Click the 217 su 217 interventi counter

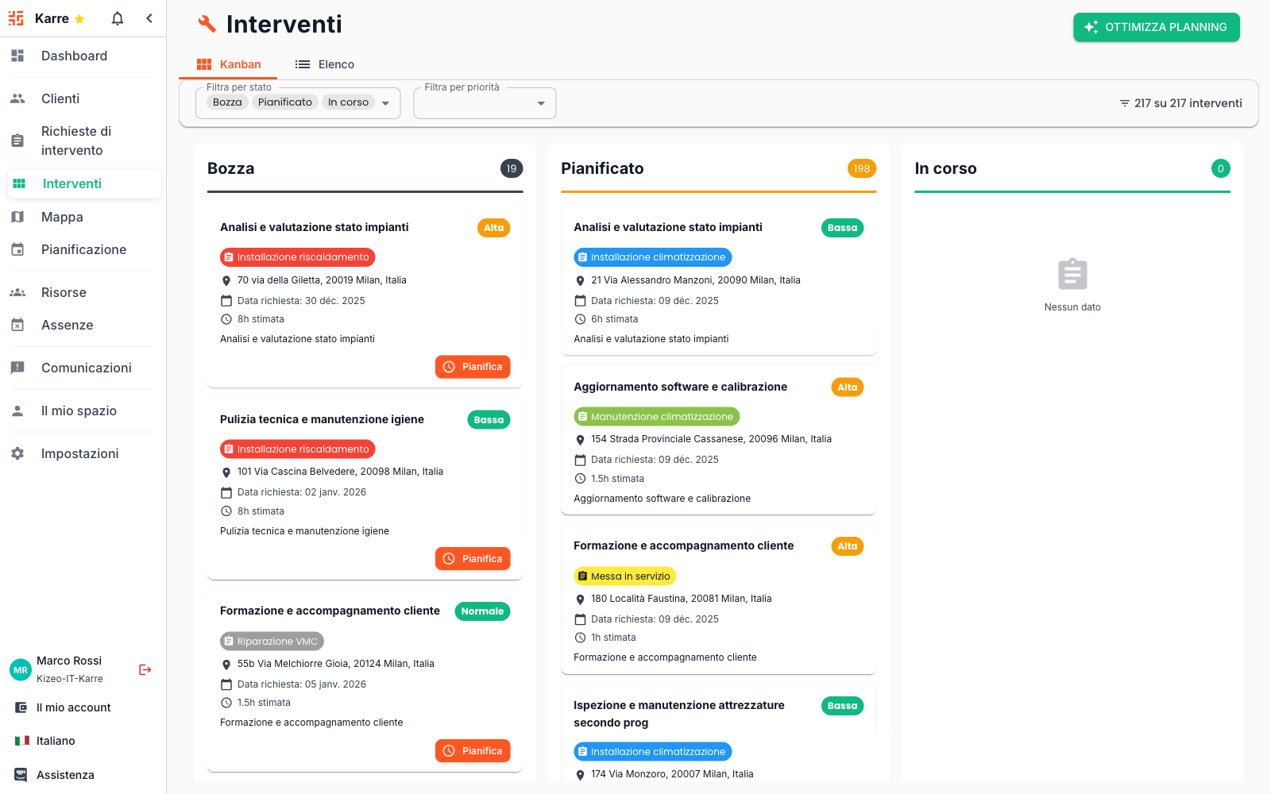tap(1180, 102)
